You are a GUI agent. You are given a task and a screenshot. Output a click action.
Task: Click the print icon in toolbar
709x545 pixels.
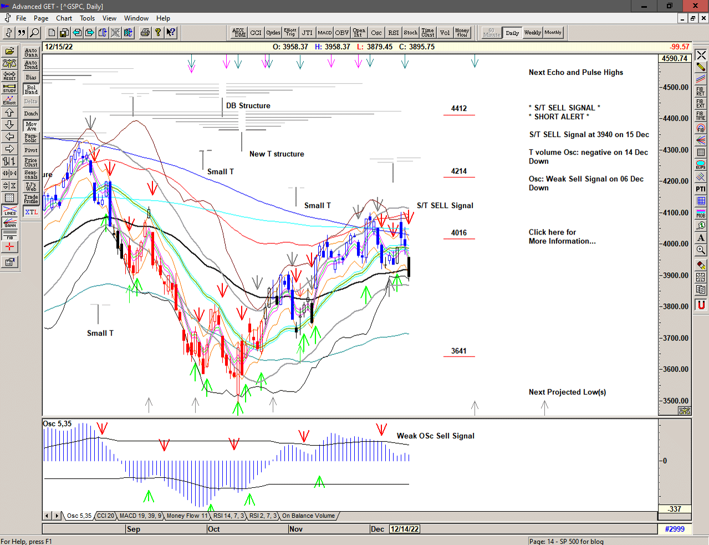(x=145, y=33)
